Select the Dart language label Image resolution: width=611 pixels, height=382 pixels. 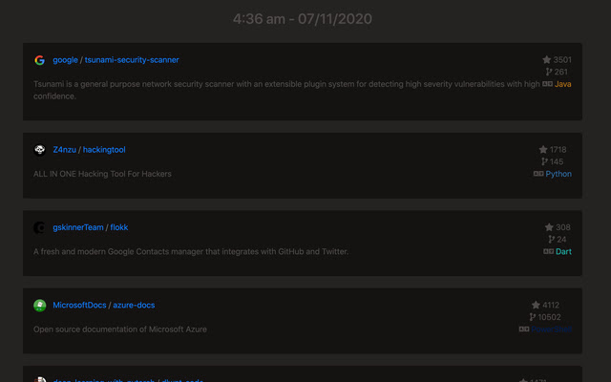pyautogui.click(x=563, y=251)
